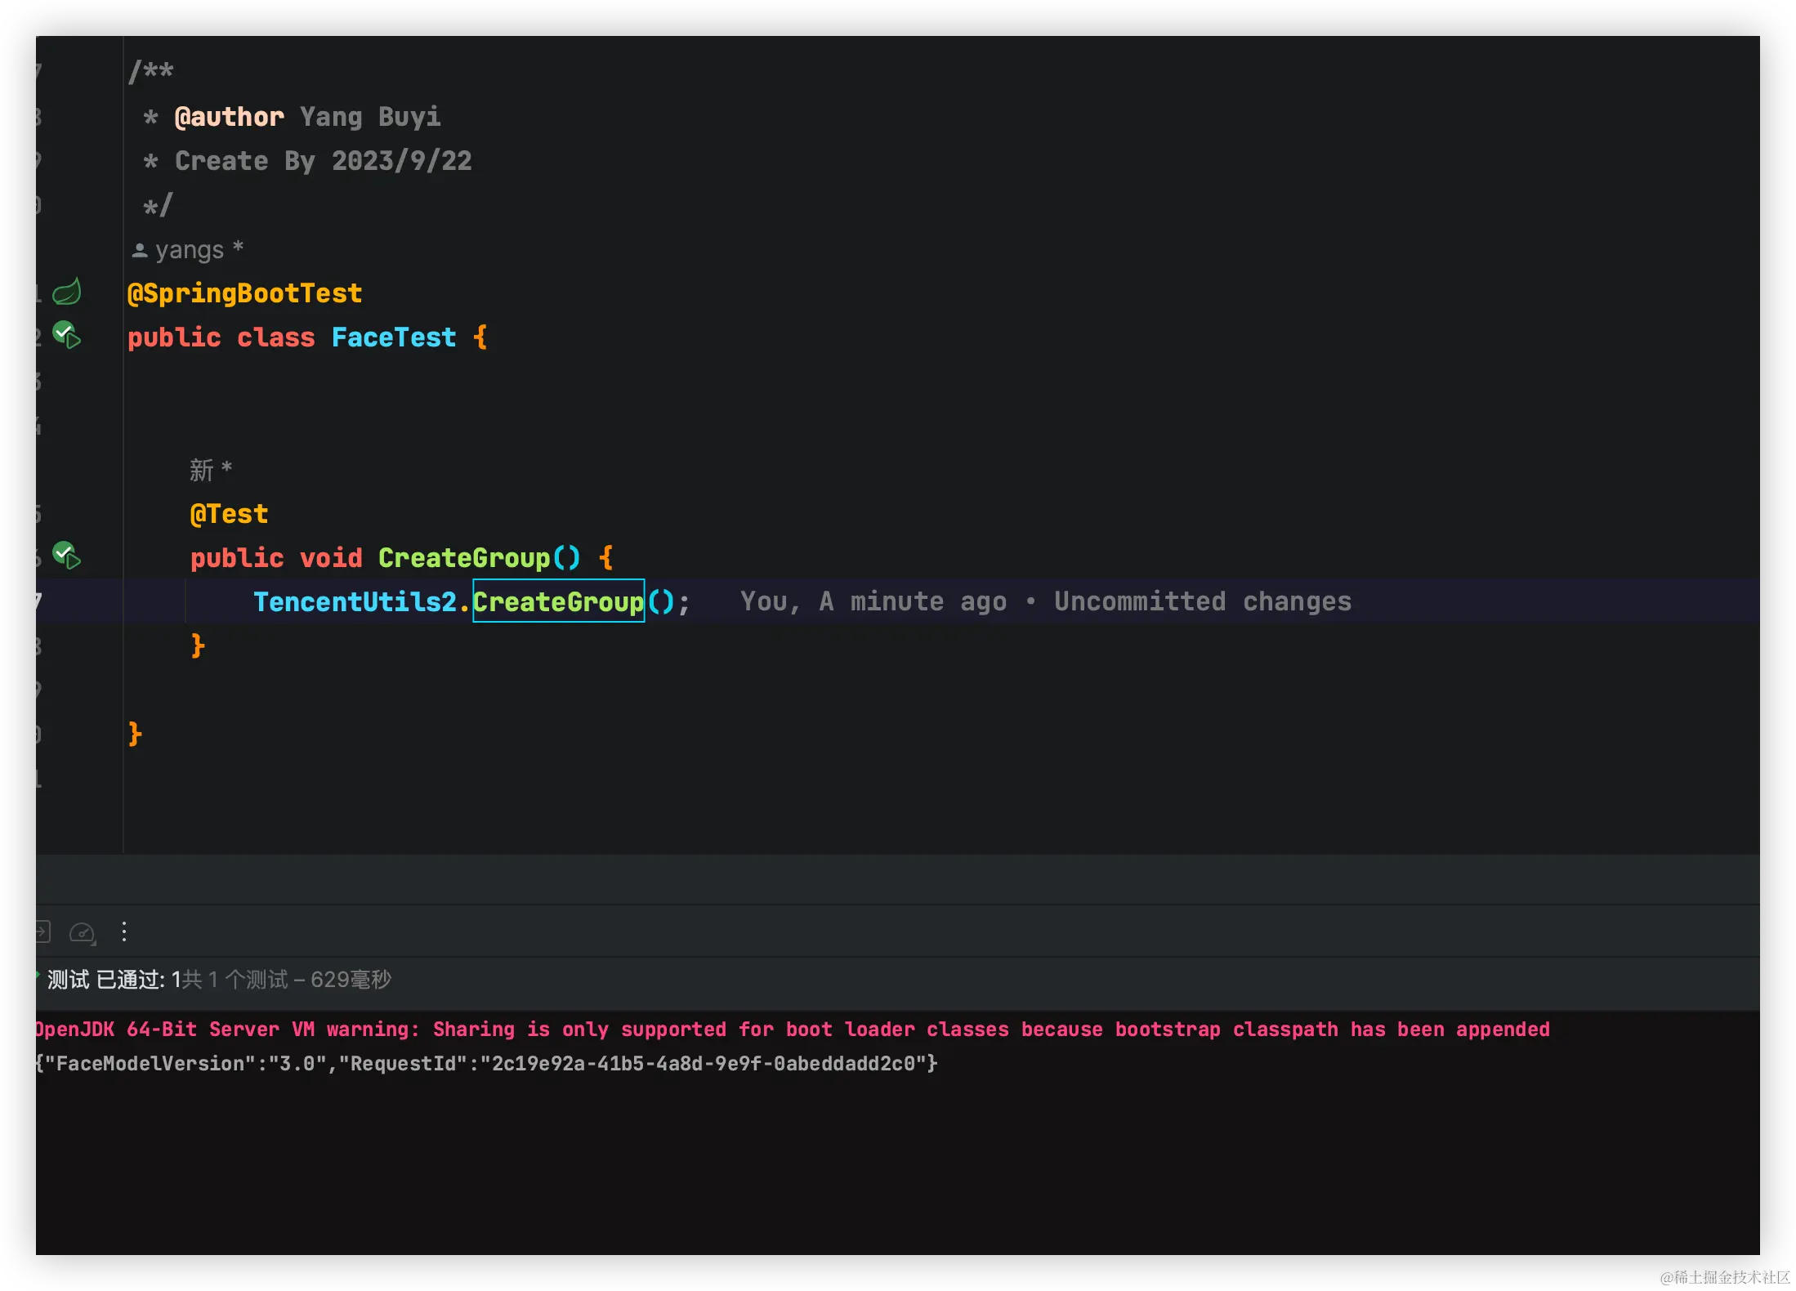Click CreateGroup in the method declaration
This screenshot has height=1291, width=1796.
pyautogui.click(x=463, y=558)
